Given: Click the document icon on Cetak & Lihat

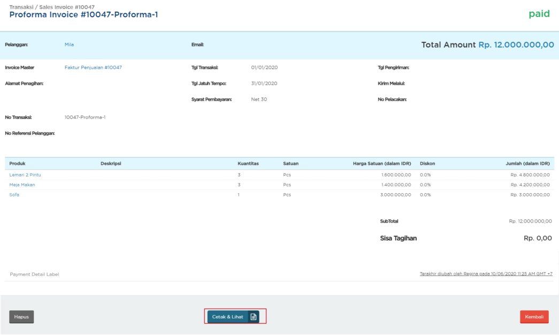Looking at the screenshot, I should 252,316.
